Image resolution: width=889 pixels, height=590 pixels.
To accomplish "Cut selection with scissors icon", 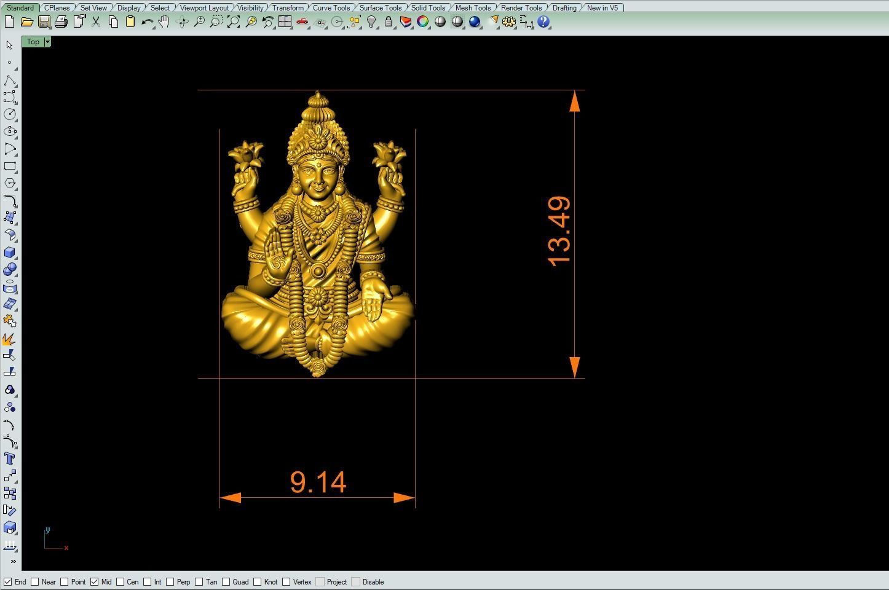I will click(x=96, y=22).
